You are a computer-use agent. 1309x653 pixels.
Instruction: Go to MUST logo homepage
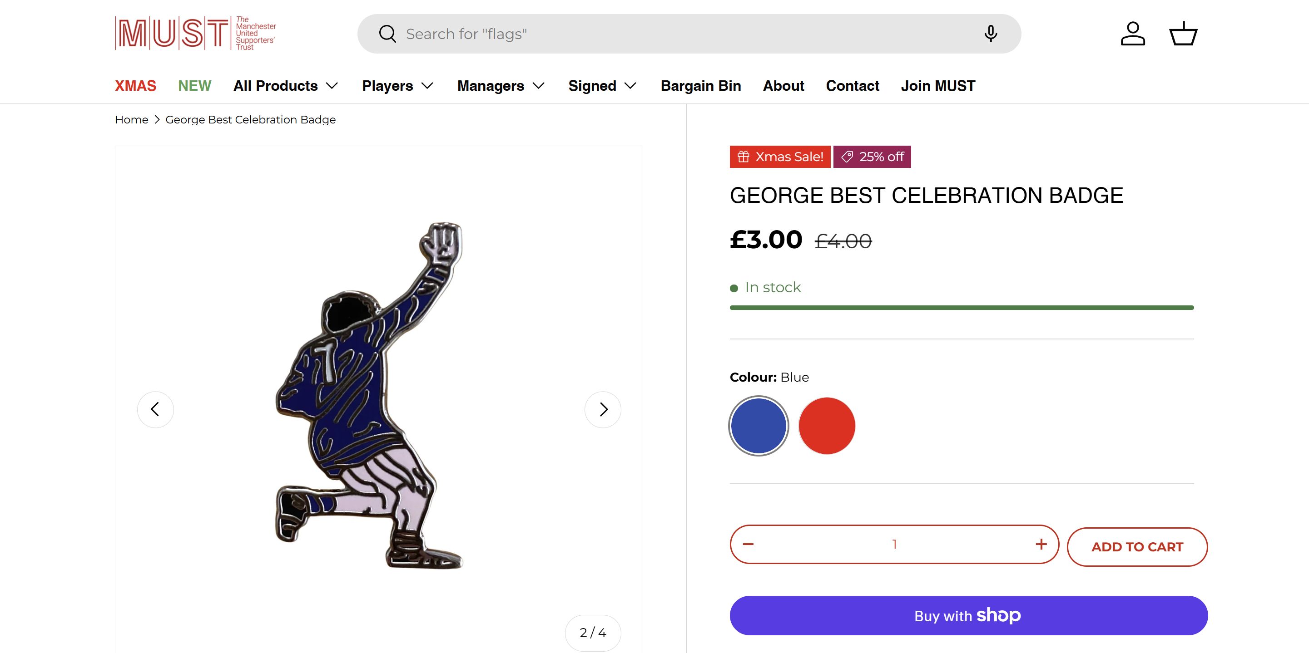[x=196, y=34]
